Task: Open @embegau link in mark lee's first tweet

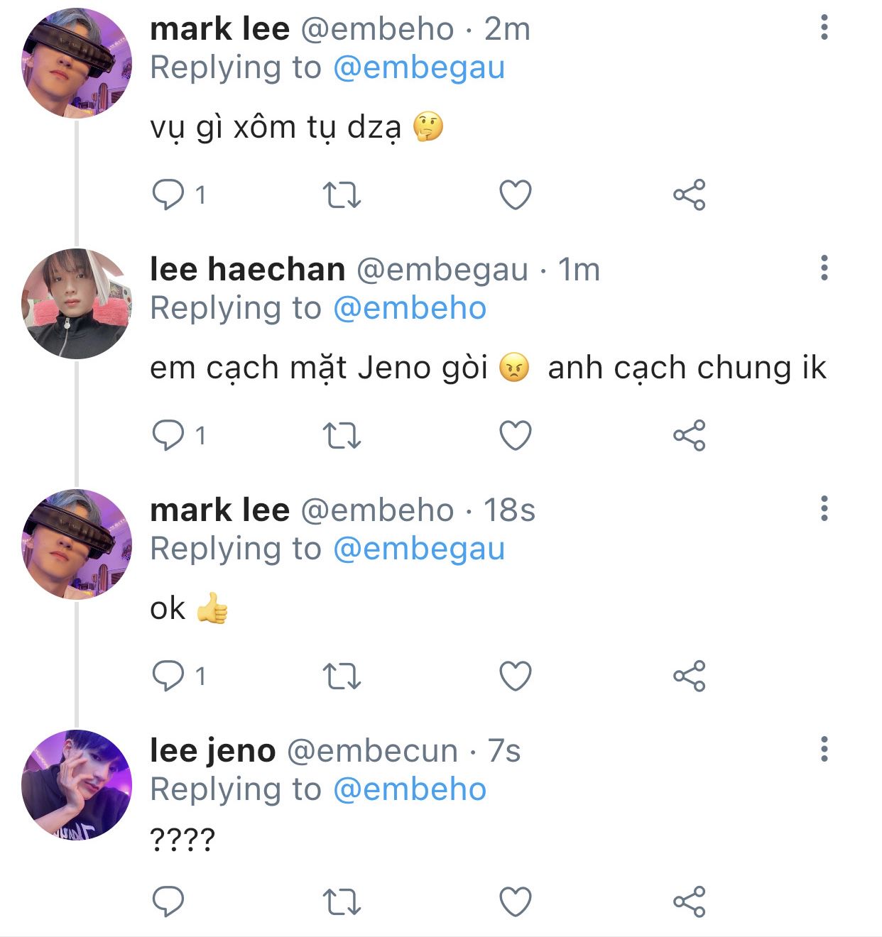Action: coord(418,68)
